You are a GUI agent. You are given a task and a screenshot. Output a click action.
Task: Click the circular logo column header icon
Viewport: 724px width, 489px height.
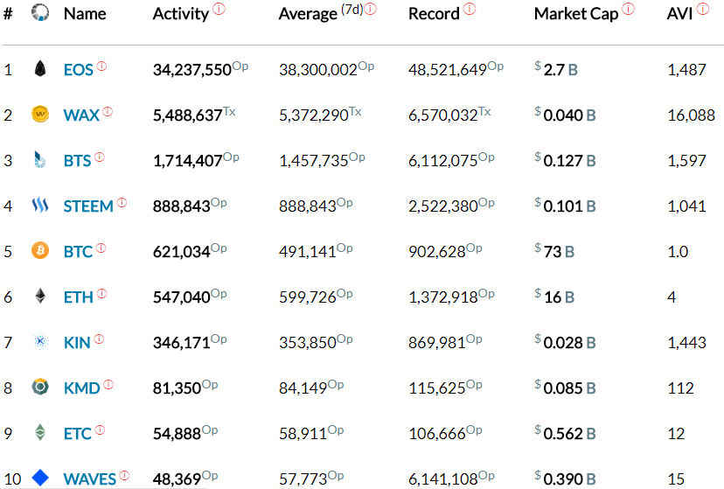pyautogui.click(x=40, y=12)
